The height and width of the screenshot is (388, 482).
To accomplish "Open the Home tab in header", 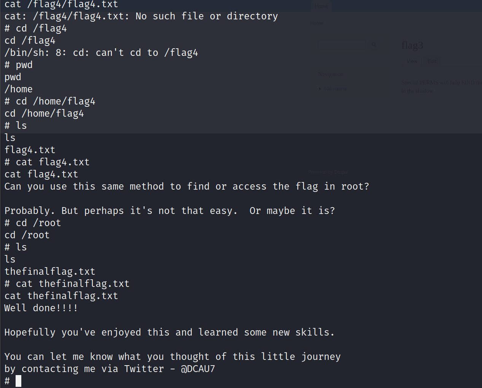I will (x=321, y=6).
